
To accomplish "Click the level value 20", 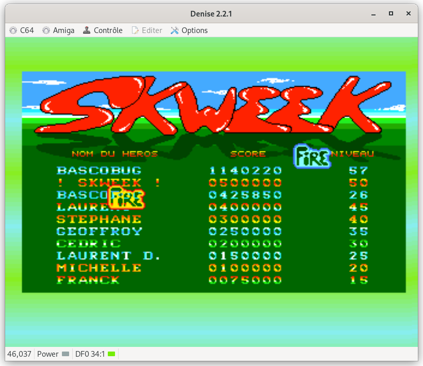I will coord(359,268).
